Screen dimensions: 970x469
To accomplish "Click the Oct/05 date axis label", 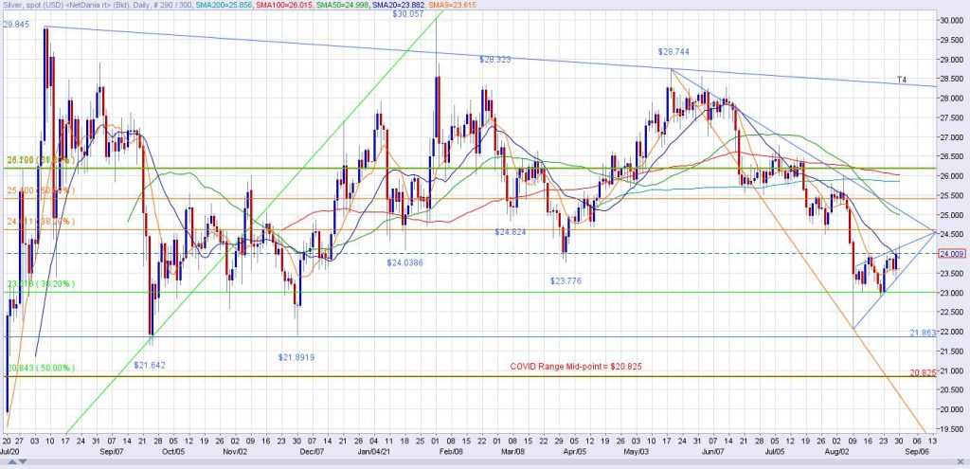I will click(172, 452).
